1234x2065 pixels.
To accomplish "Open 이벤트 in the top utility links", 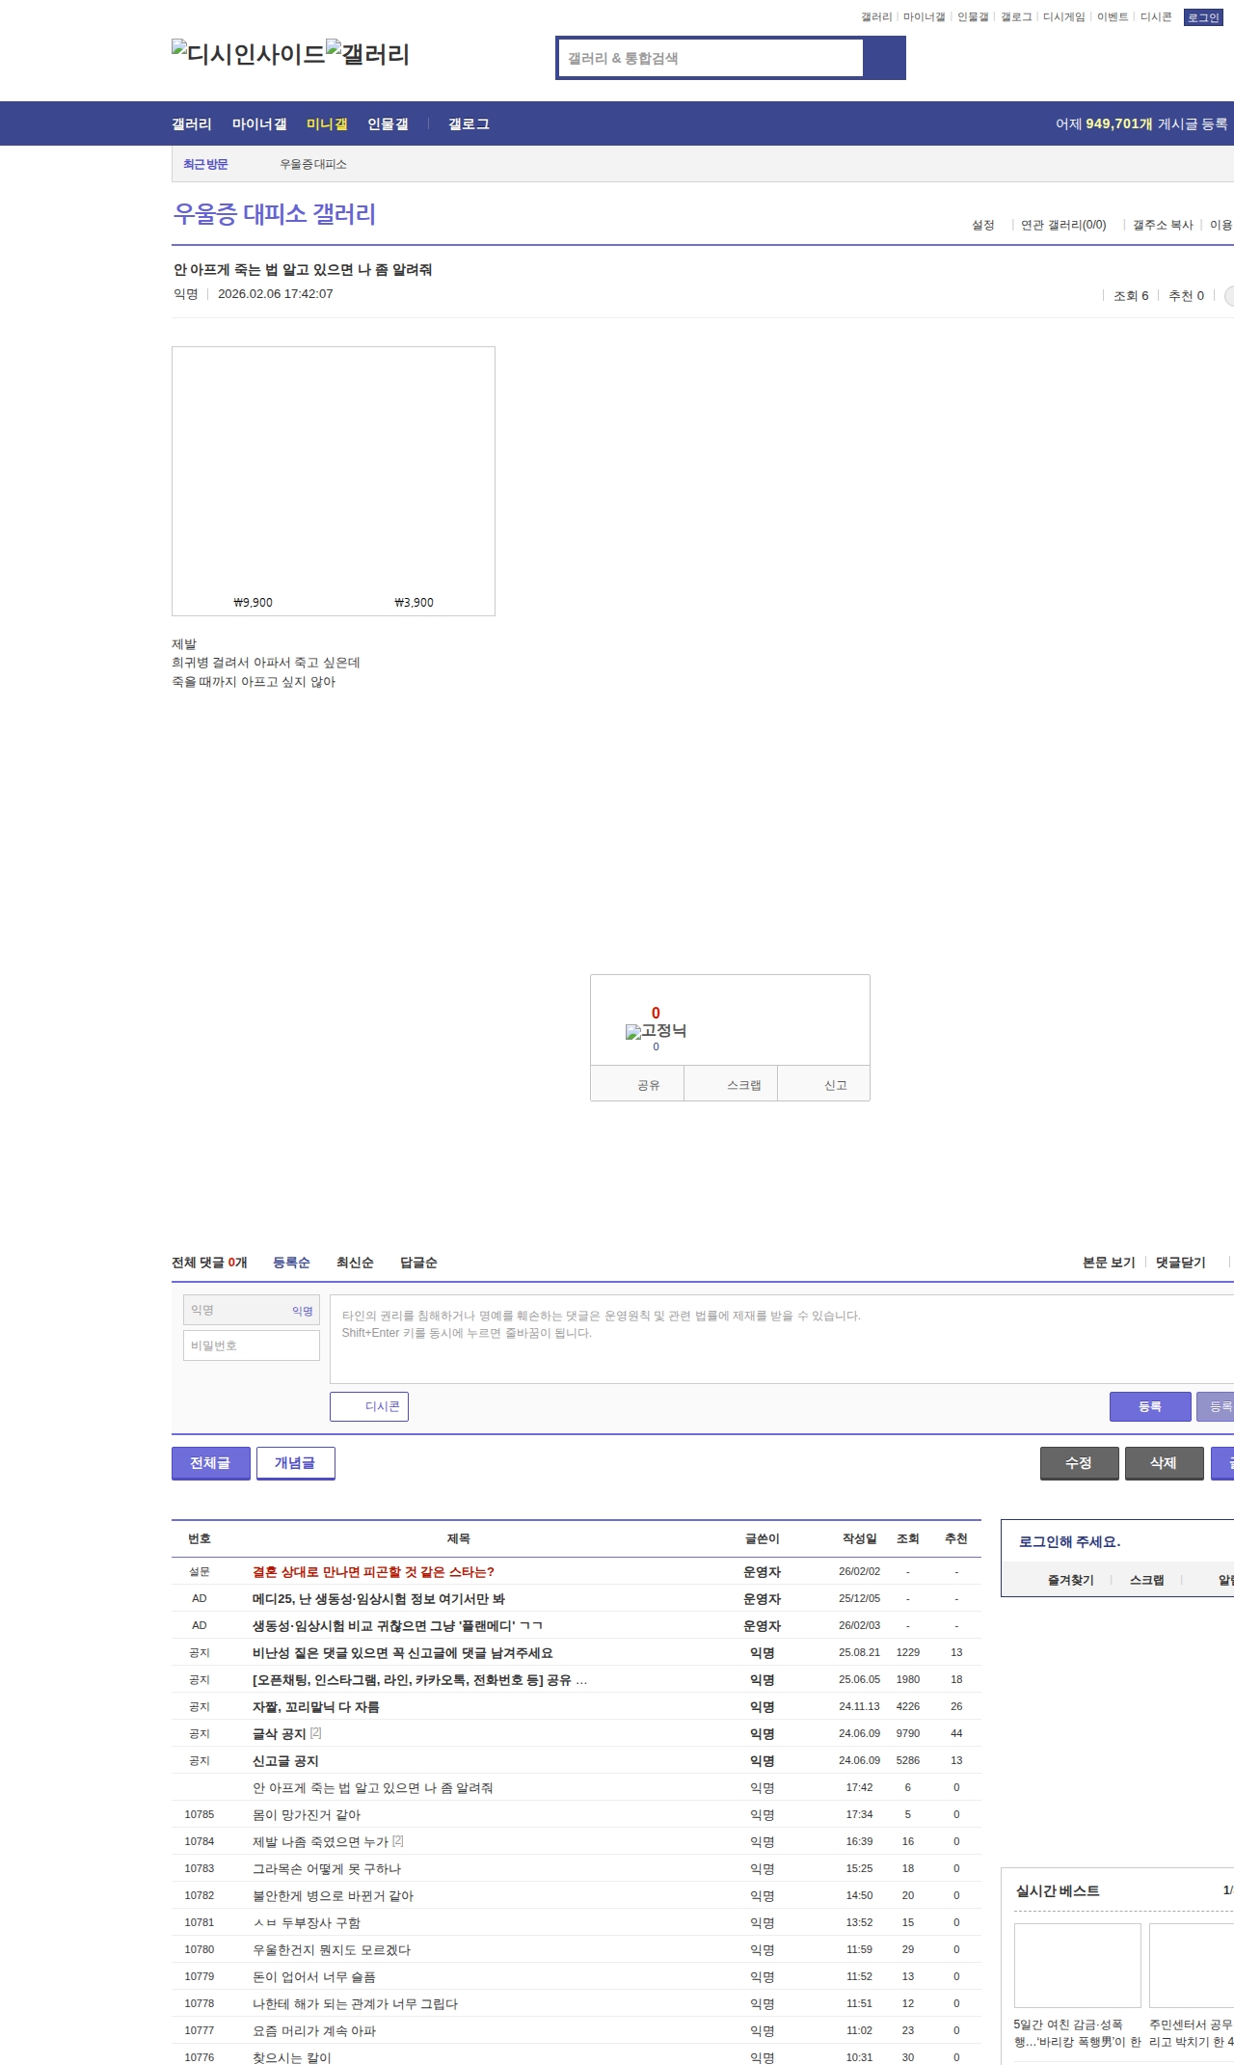I will tap(1113, 17).
